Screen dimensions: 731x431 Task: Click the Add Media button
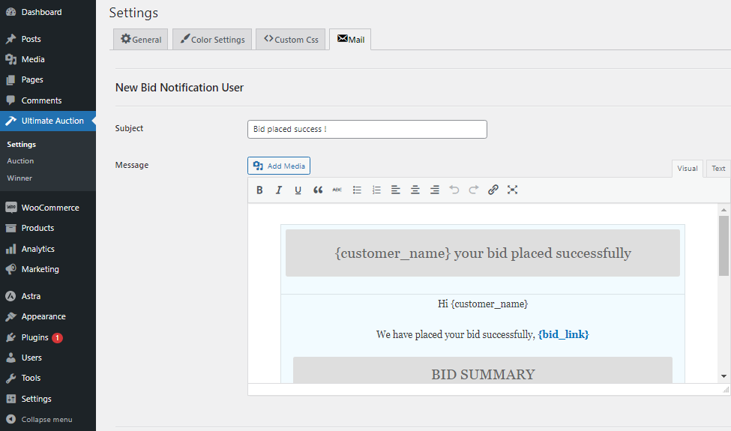[279, 166]
